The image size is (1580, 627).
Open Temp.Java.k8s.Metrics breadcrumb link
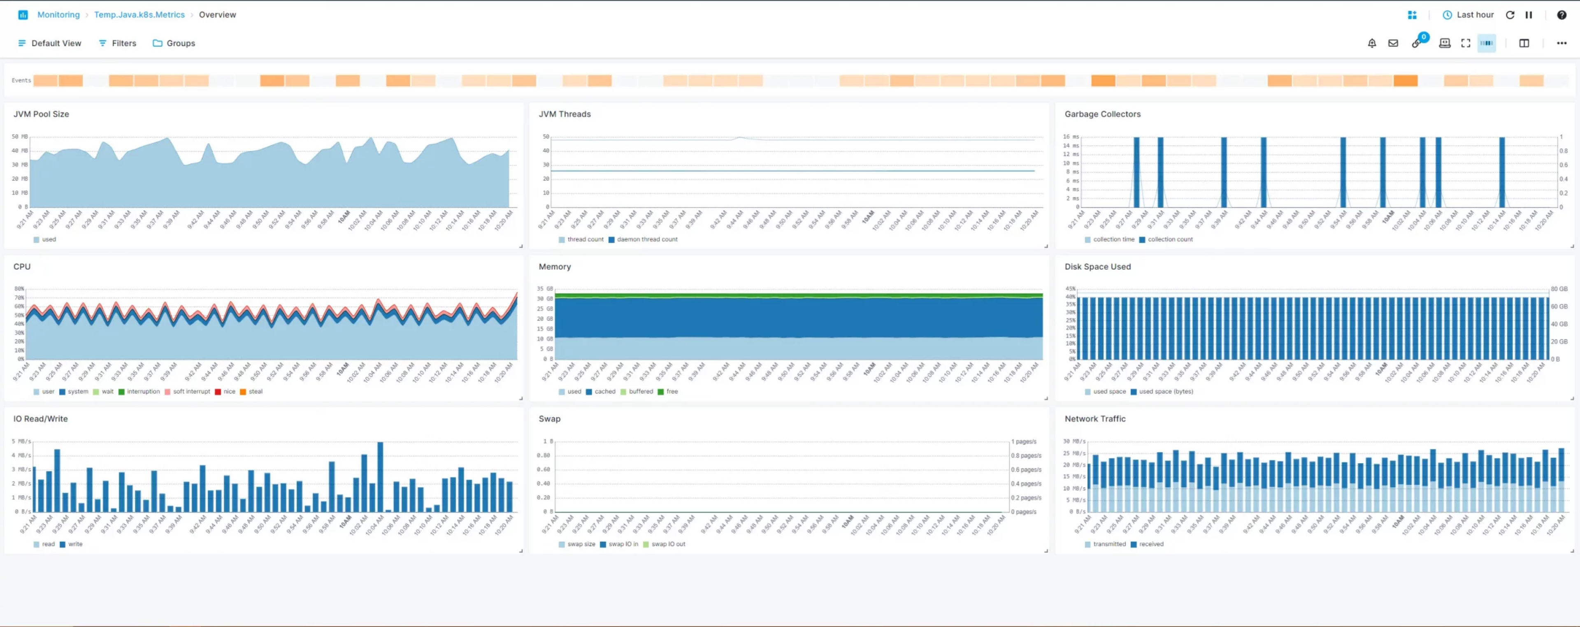point(139,15)
